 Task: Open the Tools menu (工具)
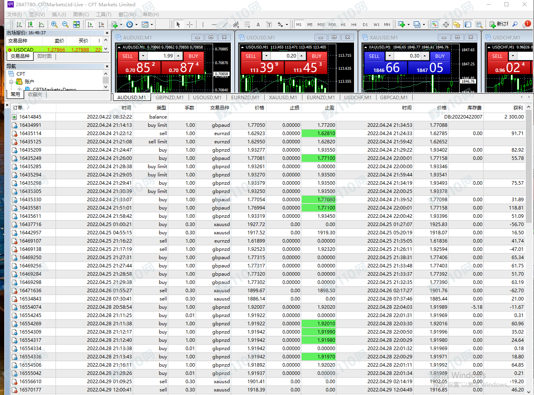point(104,14)
